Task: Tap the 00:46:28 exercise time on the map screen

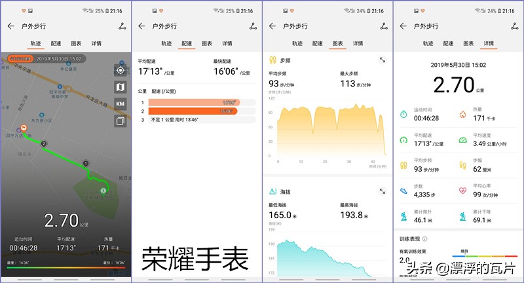Action: [24, 248]
